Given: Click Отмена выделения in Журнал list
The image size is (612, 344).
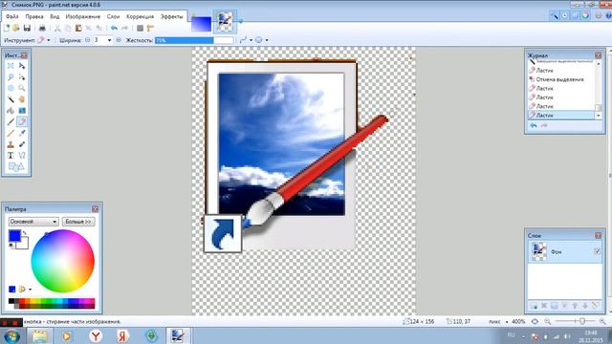Looking at the screenshot, I should [x=559, y=79].
